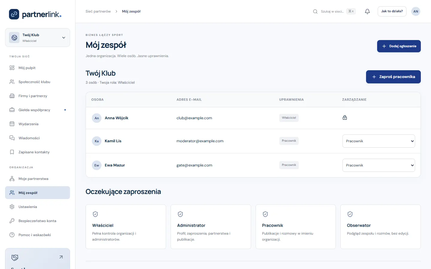431x269 pixels.
Task: Open notifications bell icon
Action: 367,11
